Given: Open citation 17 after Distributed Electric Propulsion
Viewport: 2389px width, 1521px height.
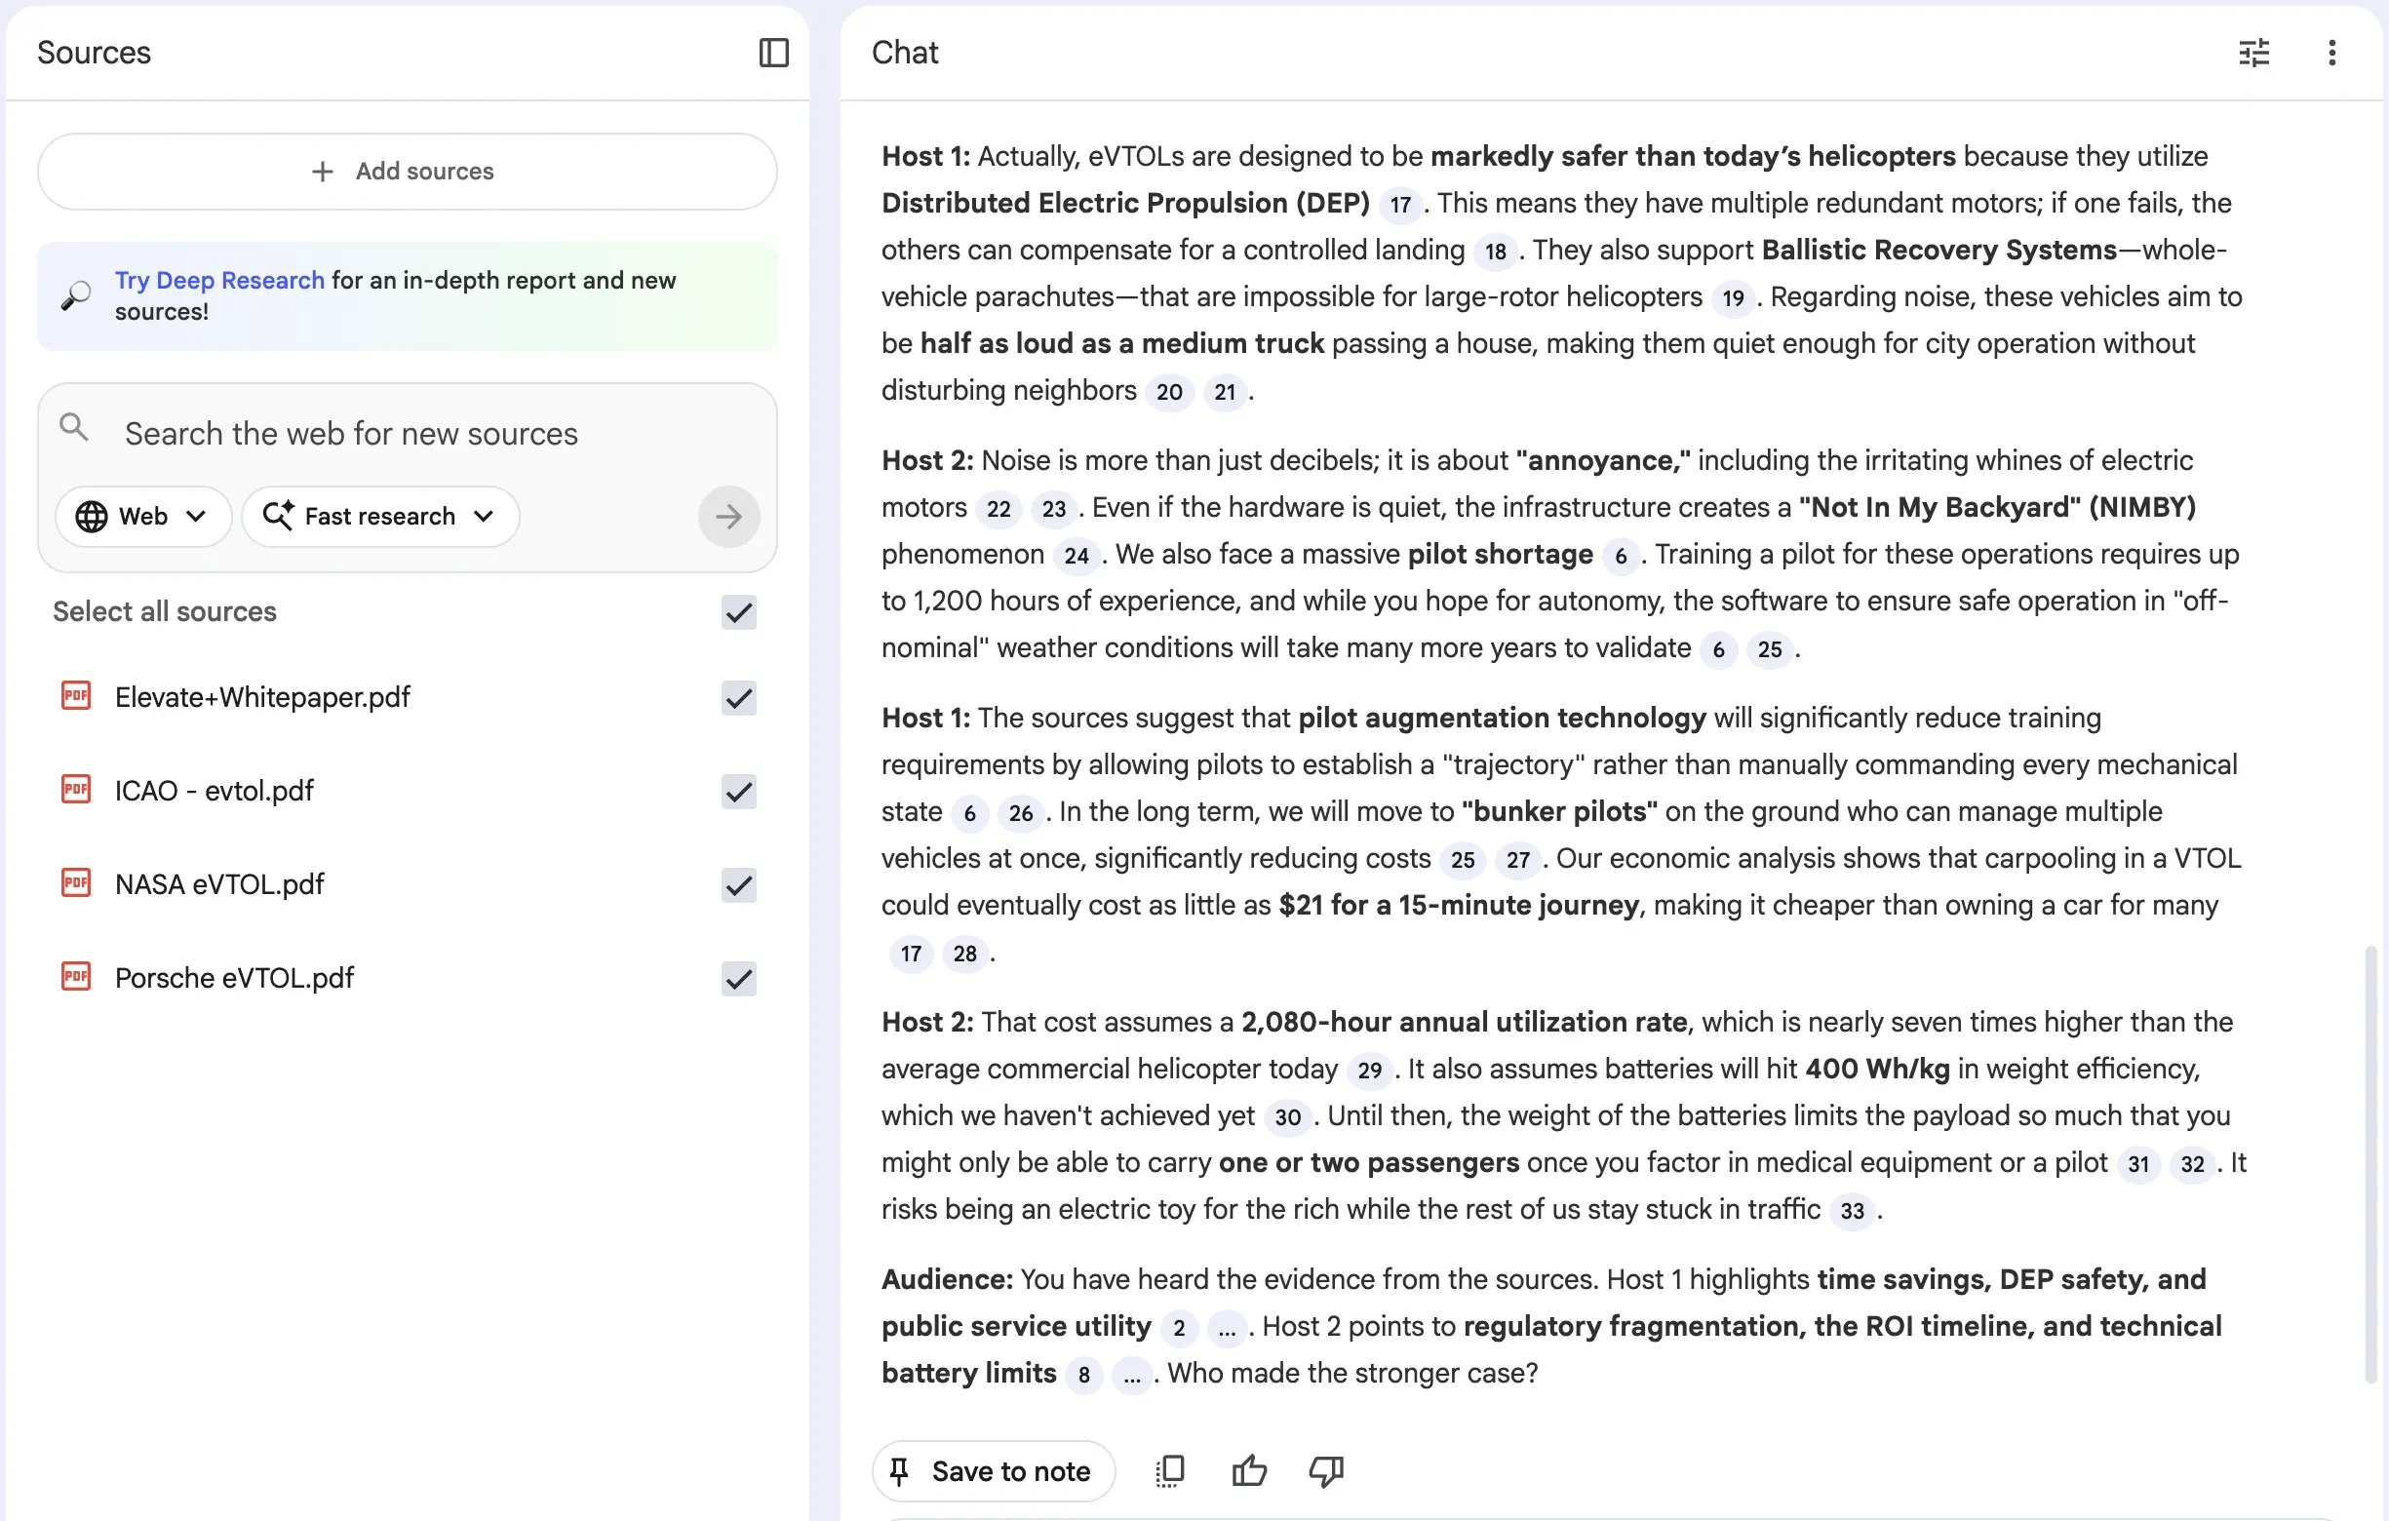Looking at the screenshot, I should click(x=1399, y=205).
